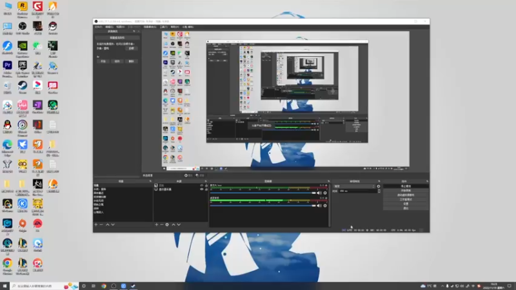Open Ubisoft Connect desktop icon
The height and width of the screenshot is (290, 516).
coord(23,128)
